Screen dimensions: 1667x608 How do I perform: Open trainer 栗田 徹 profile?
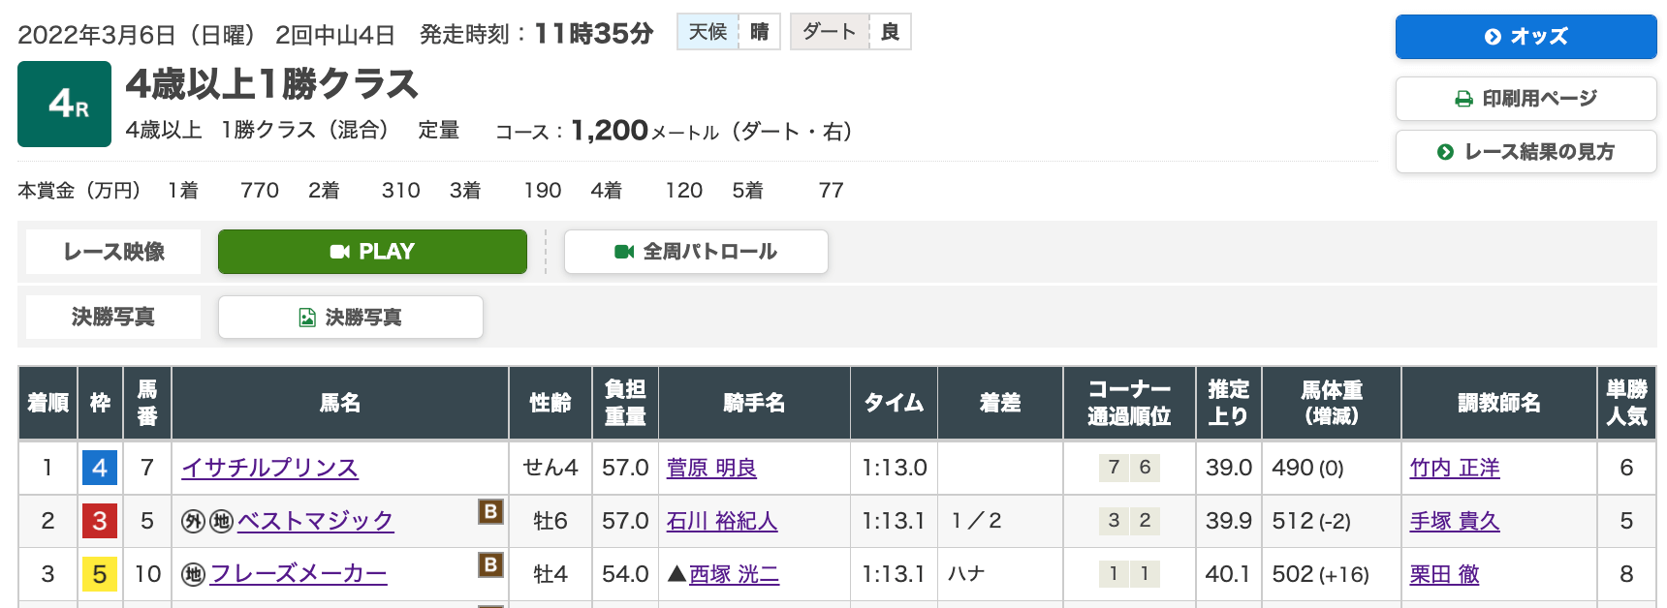coord(1444,575)
